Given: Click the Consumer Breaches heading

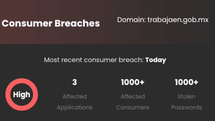Looking at the screenshot, I should click(x=51, y=23).
